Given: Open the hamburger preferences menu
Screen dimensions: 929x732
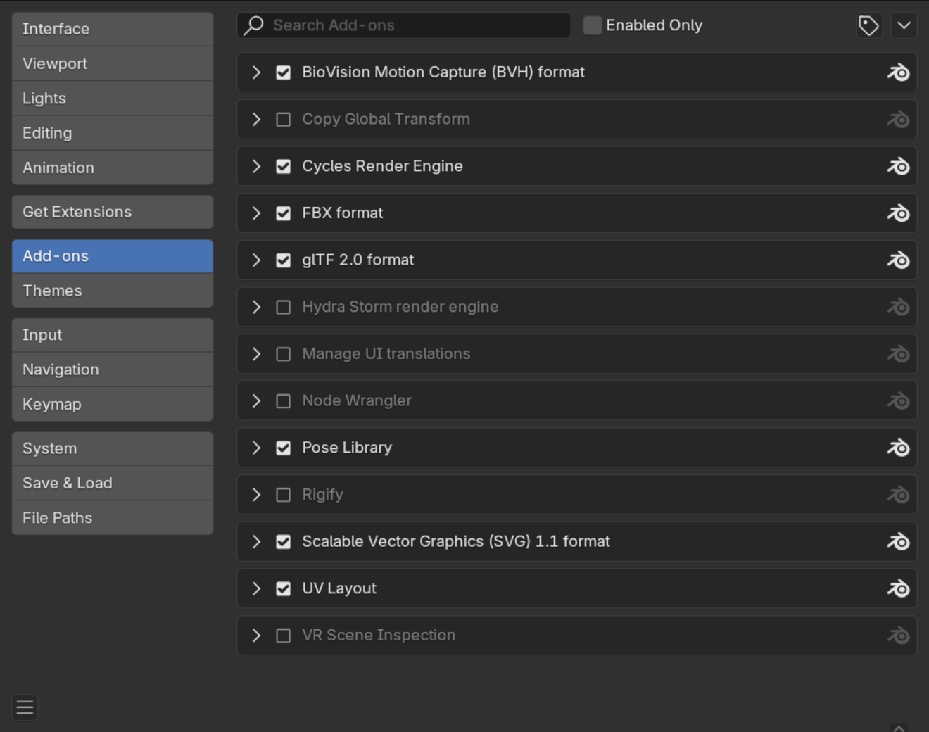Looking at the screenshot, I should [x=25, y=707].
